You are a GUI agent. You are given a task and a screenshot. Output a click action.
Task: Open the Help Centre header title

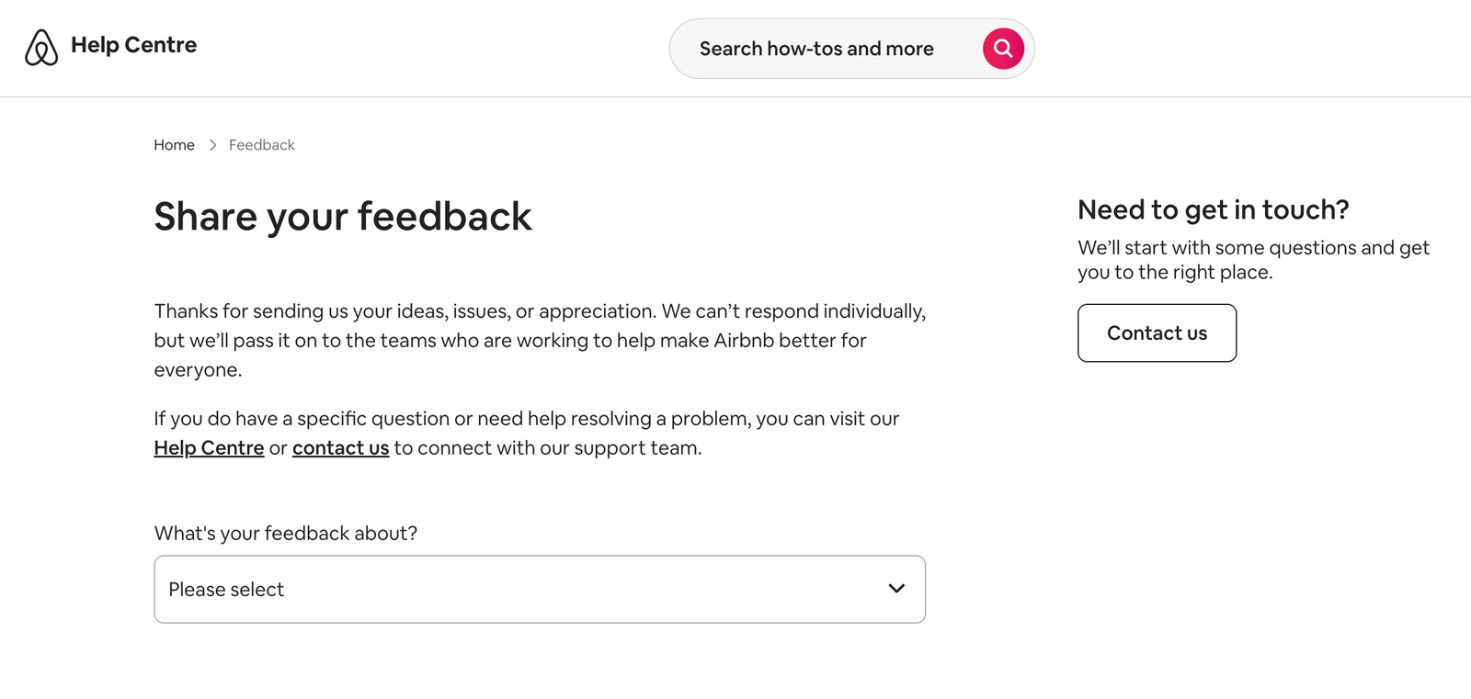[x=134, y=45]
